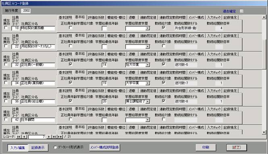Select 記録表示 toggle button
Viewport: 268px width, 154px height.
coord(38,148)
